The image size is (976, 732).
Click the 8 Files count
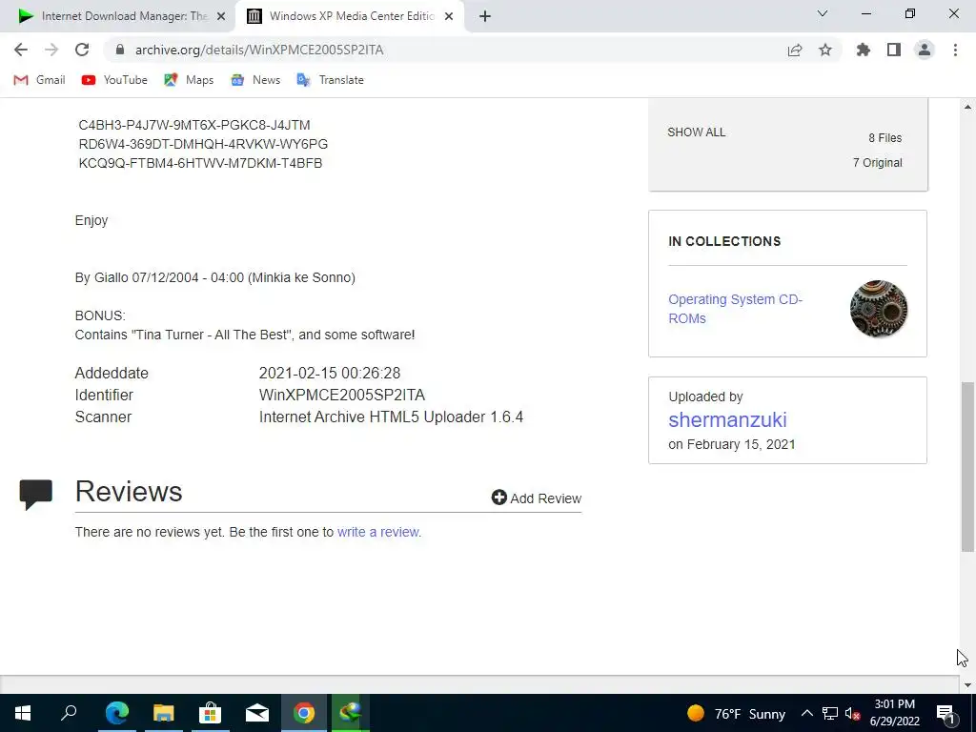(x=885, y=137)
